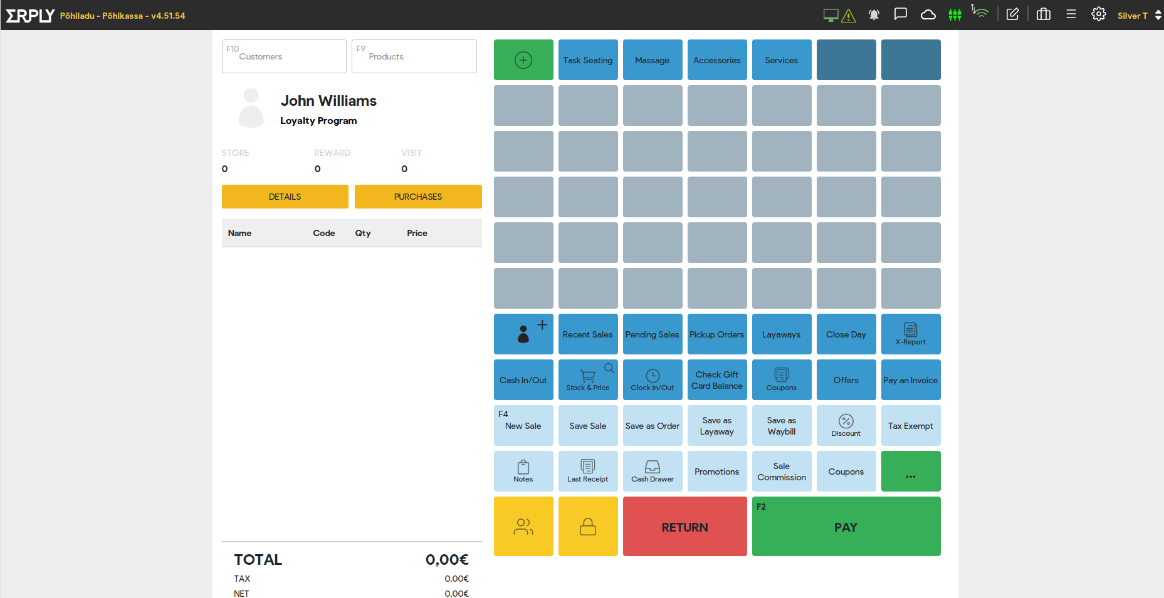
Task: Click the Loyalty Program label
Action: point(318,121)
